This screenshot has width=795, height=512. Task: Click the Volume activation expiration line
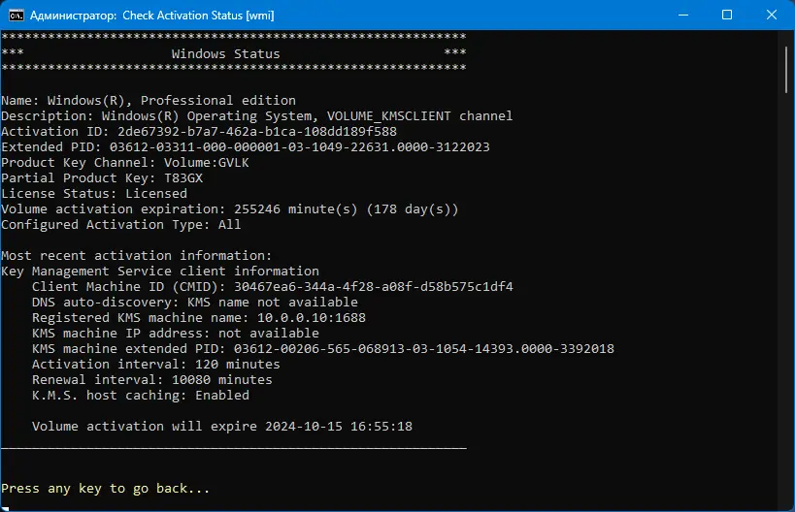pyautogui.click(x=229, y=208)
